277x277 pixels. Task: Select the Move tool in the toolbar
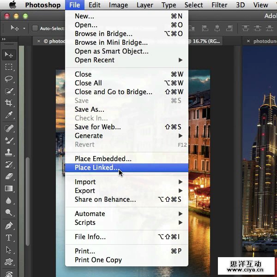point(9,55)
